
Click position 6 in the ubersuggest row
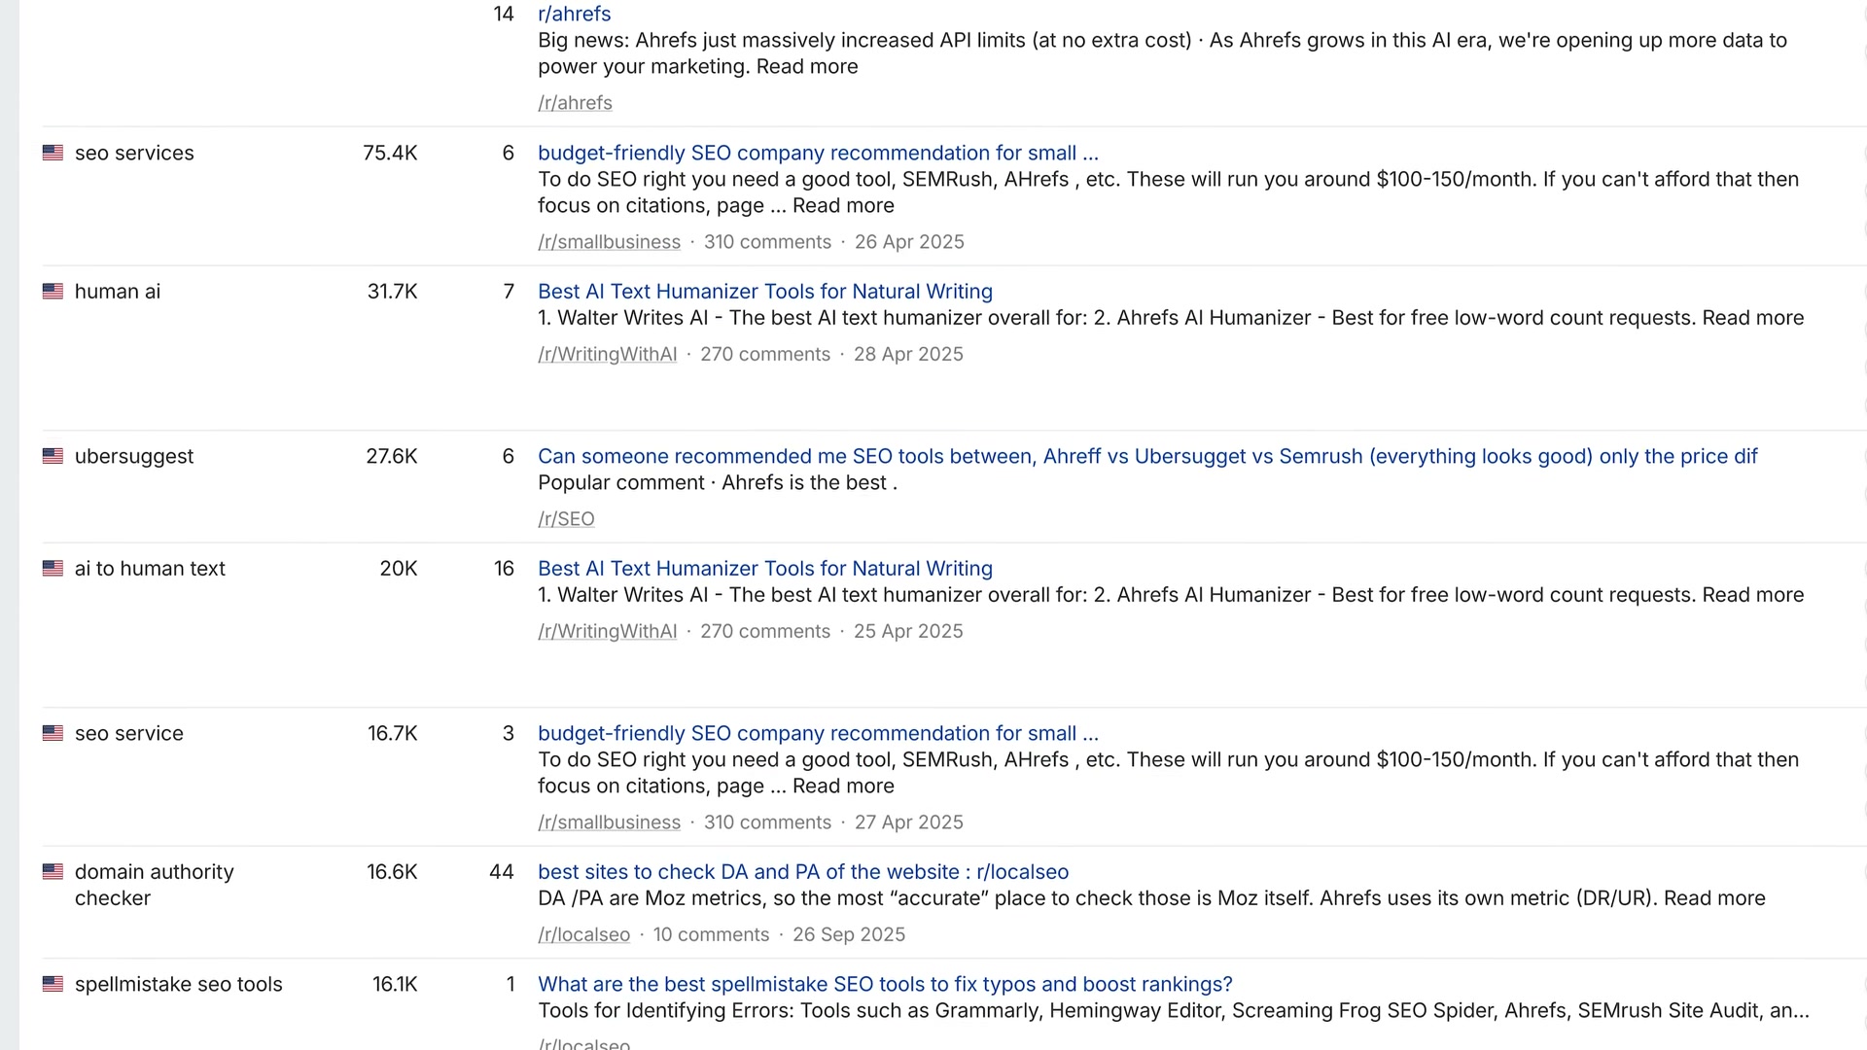(509, 457)
